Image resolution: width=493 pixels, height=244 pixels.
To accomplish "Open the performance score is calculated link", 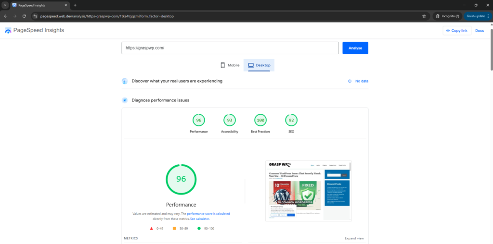I will (208, 213).
